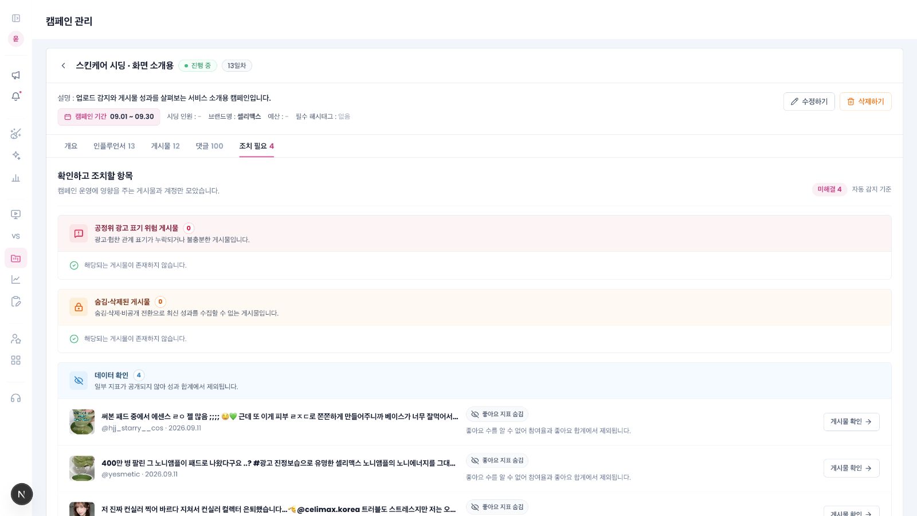This screenshot has height=516, width=917.
Task: Open notifications bell icon
Action: click(x=16, y=96)
